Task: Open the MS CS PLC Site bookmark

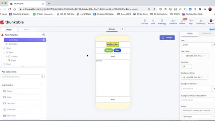Action: tap(66, 14)
